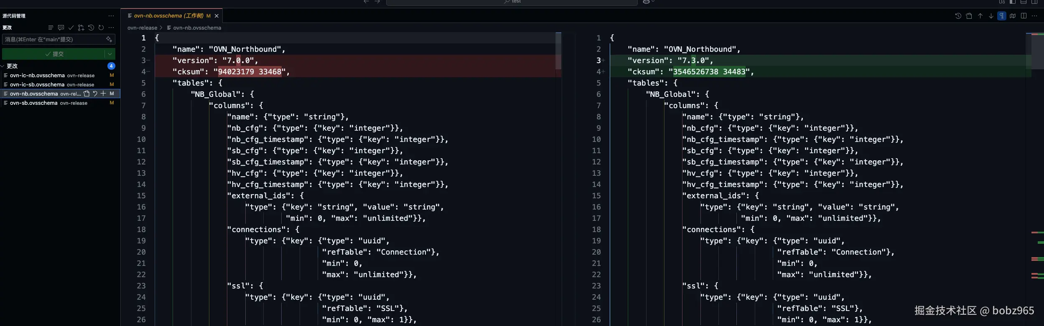Toggle the split view icon in diff toolbar
The height and width of the screenshot is (326, 1044).
(x=1024, y=16)
